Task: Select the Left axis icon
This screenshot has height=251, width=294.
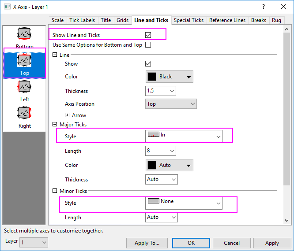Action: click(x=24, y=87)
